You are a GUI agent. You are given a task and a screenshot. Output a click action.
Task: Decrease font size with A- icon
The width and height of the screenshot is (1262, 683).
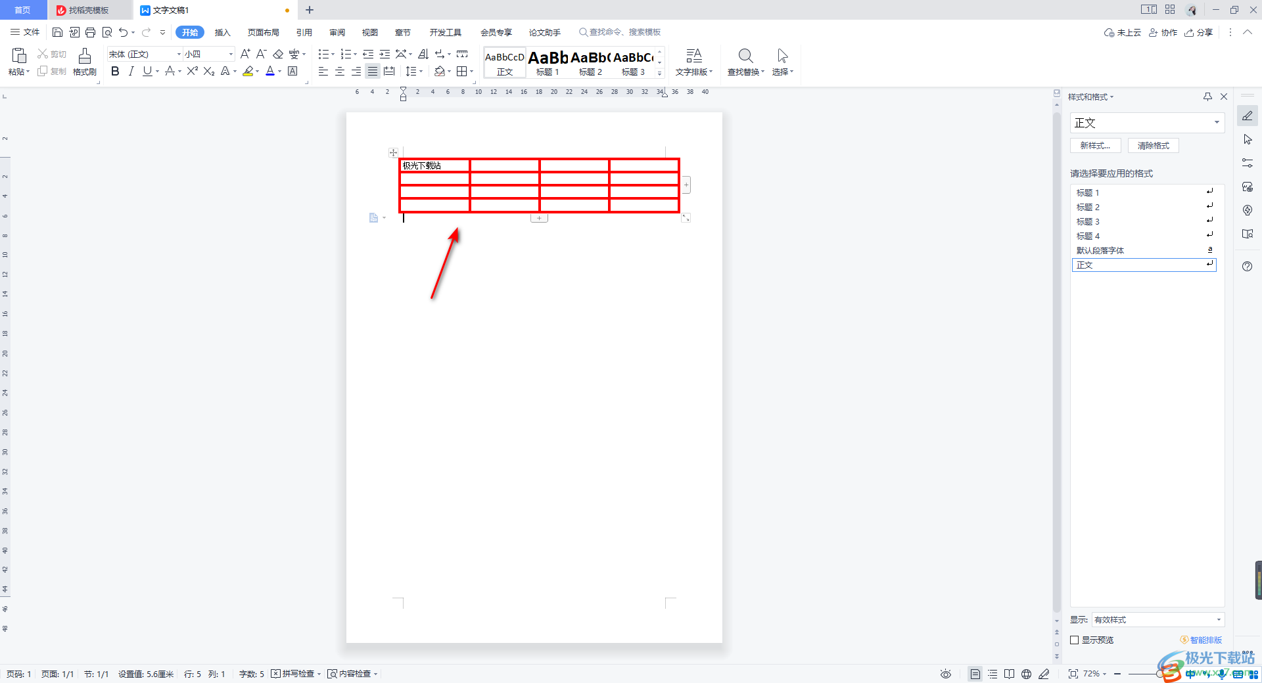tap(261, 54)
